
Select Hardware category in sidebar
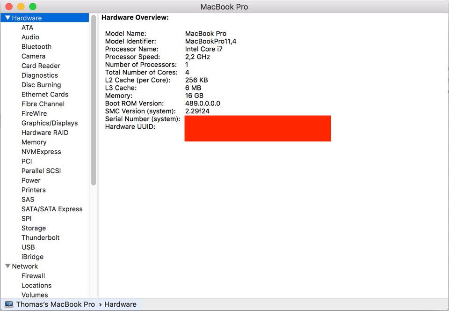click(45, 18)
